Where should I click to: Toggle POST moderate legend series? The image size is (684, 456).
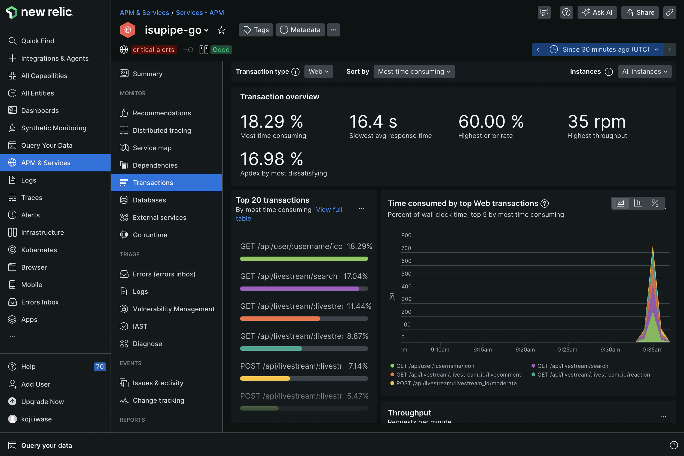tap(453, 383)
